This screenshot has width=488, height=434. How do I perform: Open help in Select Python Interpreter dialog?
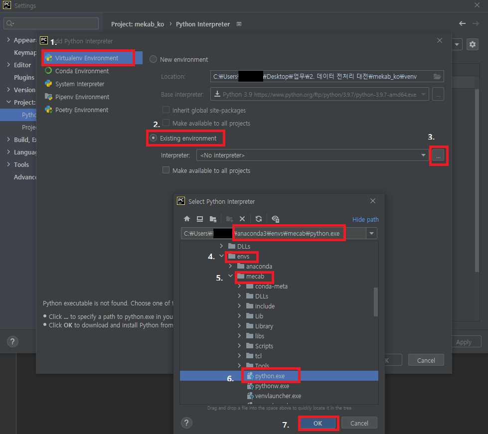tap(186, 423)
